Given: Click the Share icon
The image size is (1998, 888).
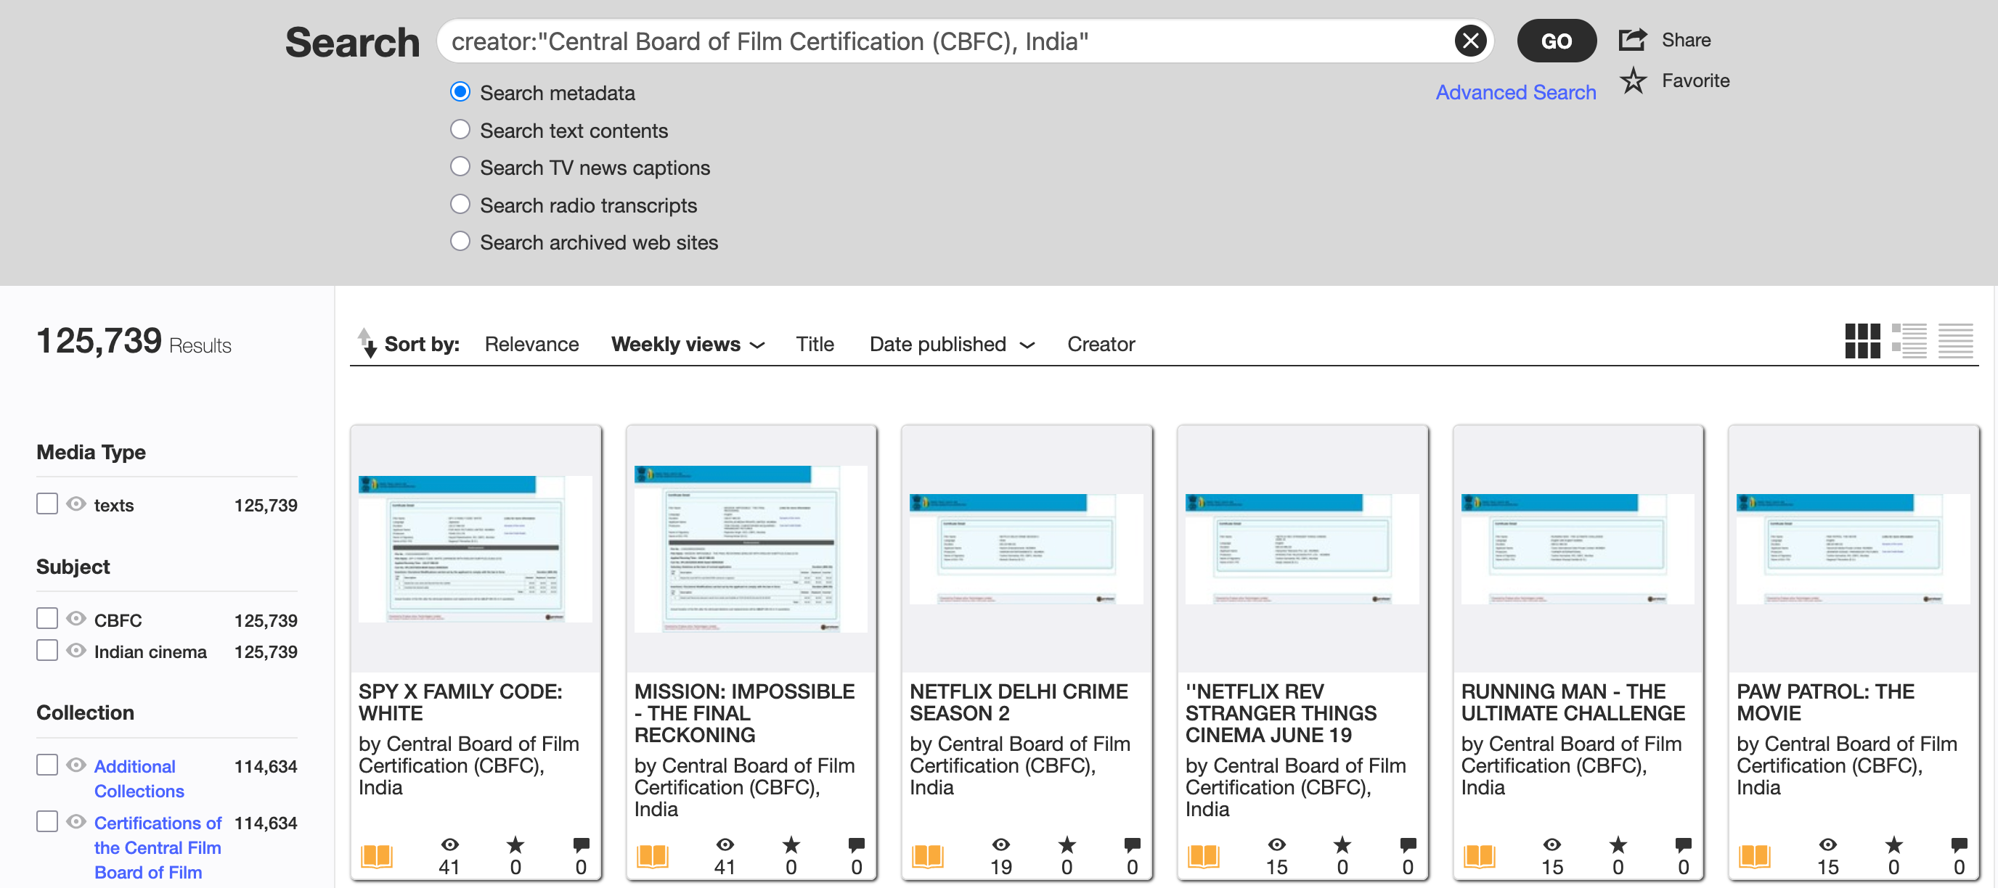Looking at the screenshot, I should (1633, 39).
